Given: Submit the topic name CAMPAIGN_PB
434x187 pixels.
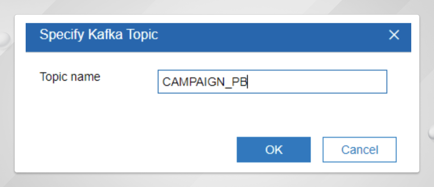Looking at the screenshot, I should point(274,149).
